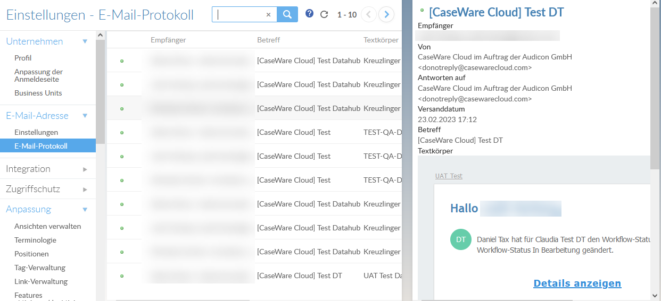661x301 pixels.
Task: Click the magnifier search button
Action: point(287,14)
